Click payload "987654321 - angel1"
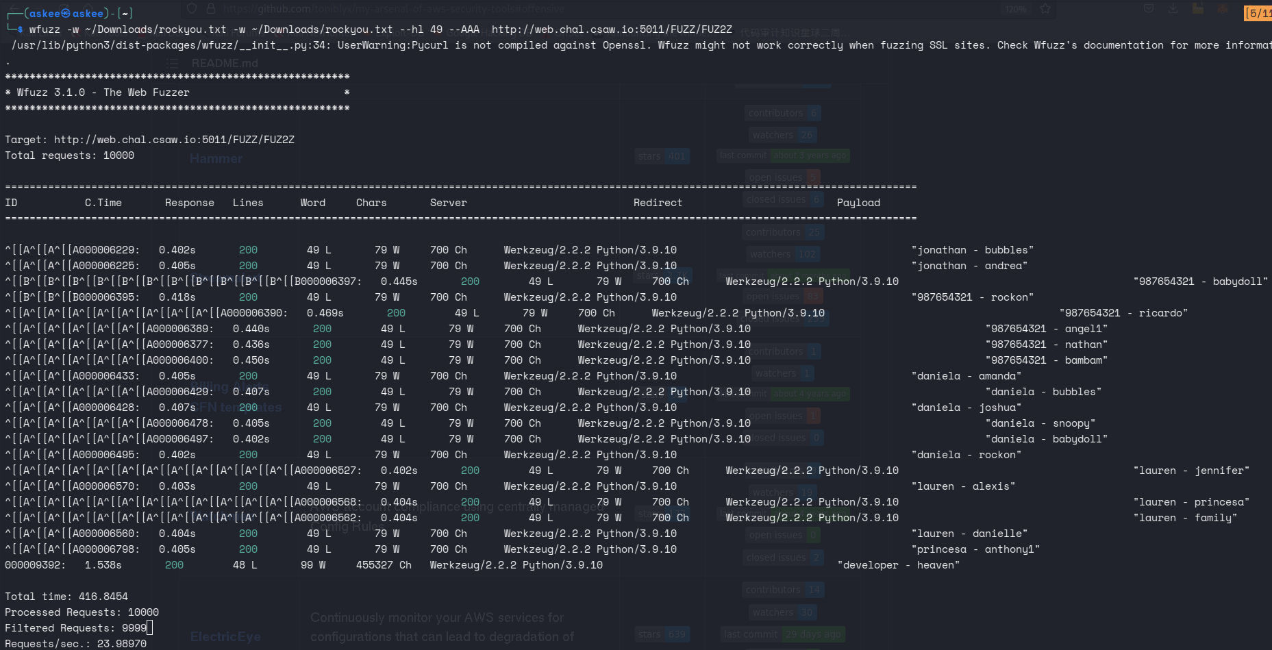The width and height of the screenshot is (1272, 650). tap(1047, 329)
